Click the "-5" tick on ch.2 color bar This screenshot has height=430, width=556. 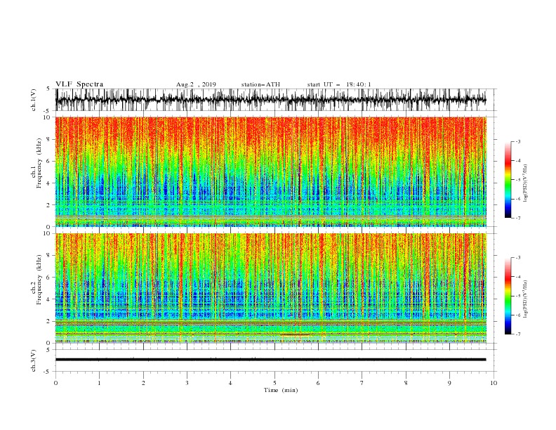(517, 296)
